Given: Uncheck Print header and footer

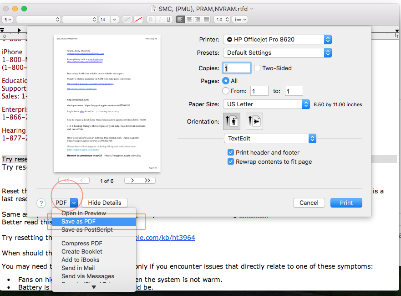Looking at the screenshot, I should click(x=231, y=152).
